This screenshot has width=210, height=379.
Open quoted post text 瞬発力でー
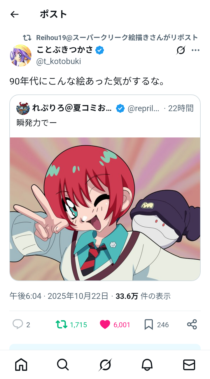36,123
